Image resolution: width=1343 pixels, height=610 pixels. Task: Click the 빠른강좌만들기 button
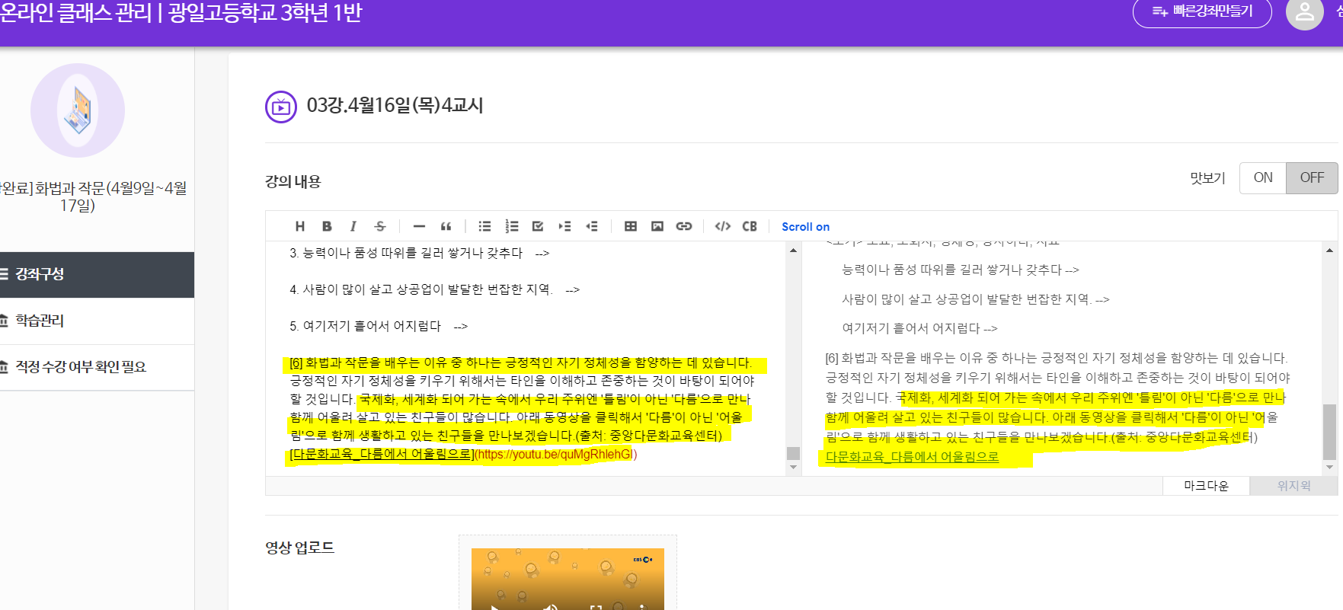pos(1202,11)
